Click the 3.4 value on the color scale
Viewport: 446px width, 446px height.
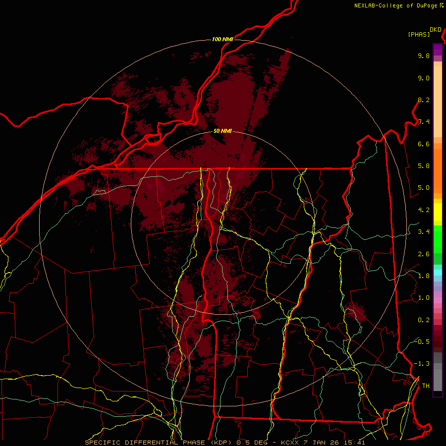(x=424, y=232)
